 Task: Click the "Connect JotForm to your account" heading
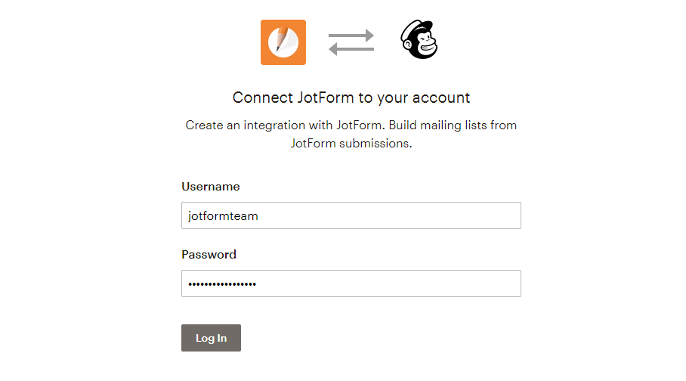click(x=351, y=98)
